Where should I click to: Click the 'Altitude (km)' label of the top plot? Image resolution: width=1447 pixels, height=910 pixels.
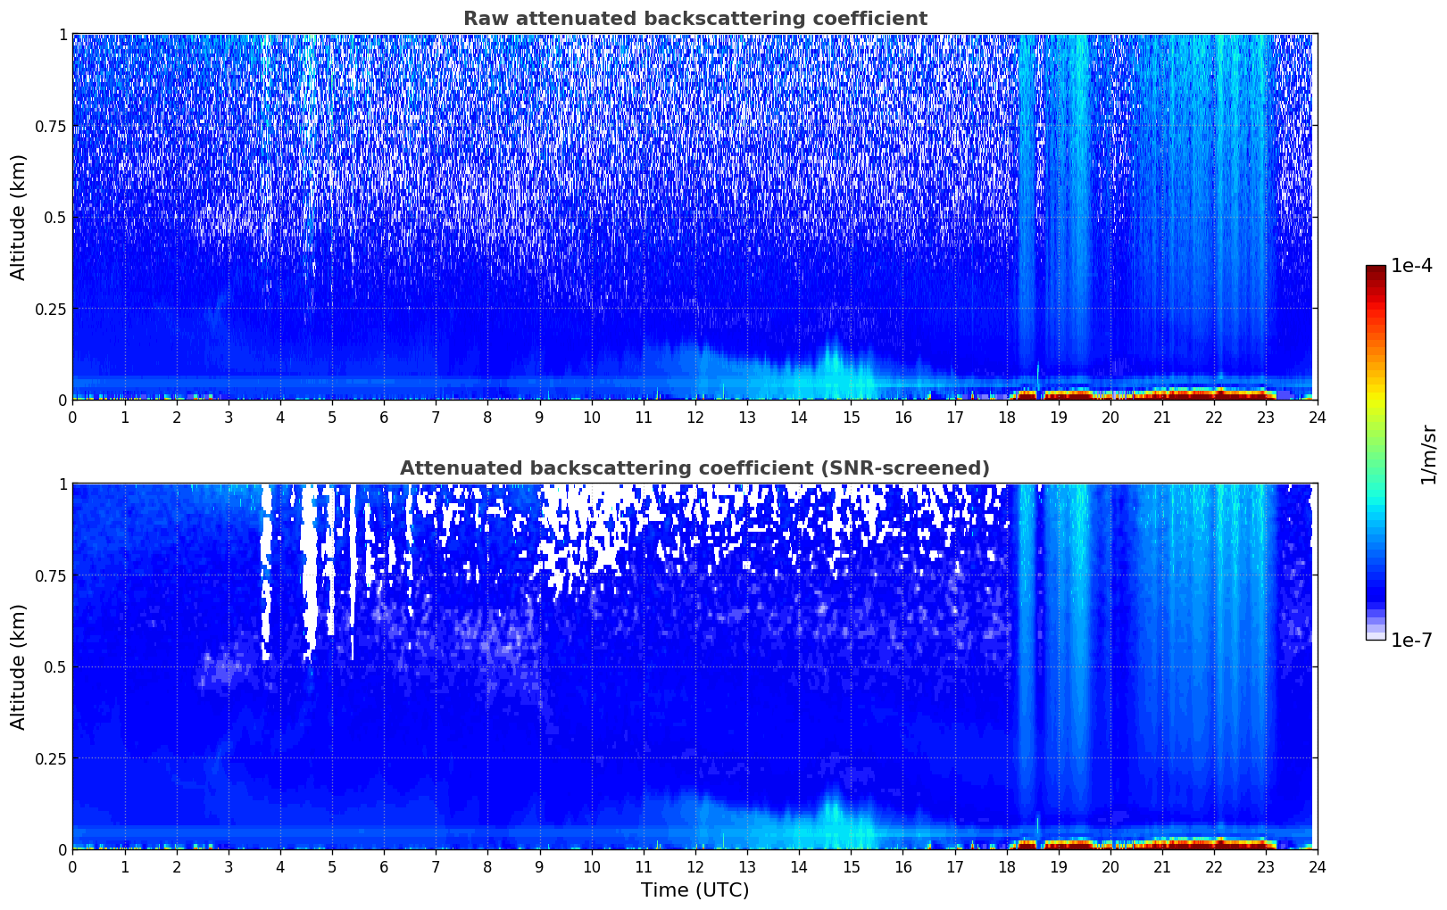pos(19,217)
